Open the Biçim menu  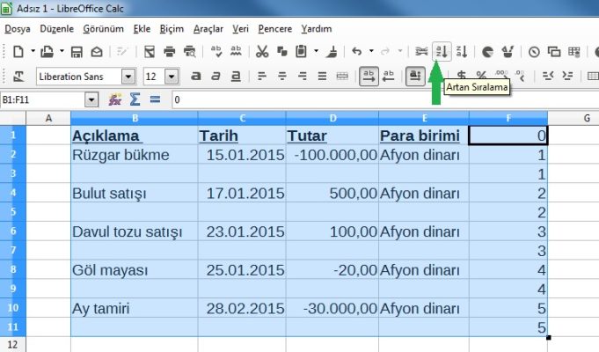click(172, 28)
